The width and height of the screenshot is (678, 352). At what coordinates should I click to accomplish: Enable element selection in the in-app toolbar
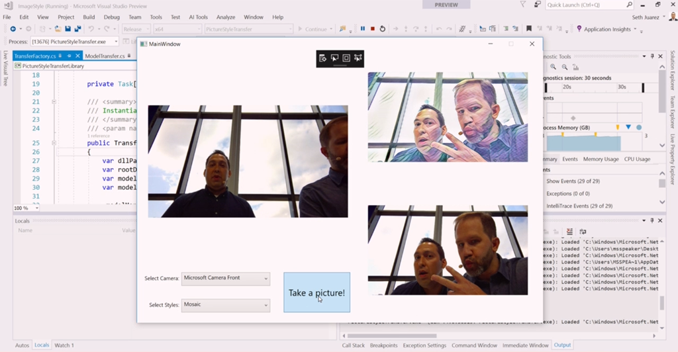[334, 58]
